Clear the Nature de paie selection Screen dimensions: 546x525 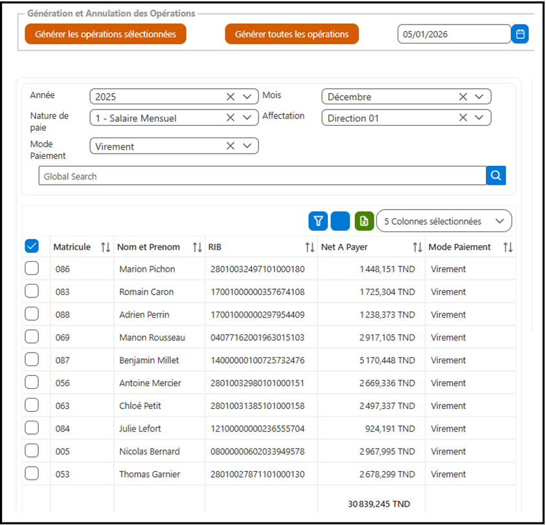click(x=231, y=118)
